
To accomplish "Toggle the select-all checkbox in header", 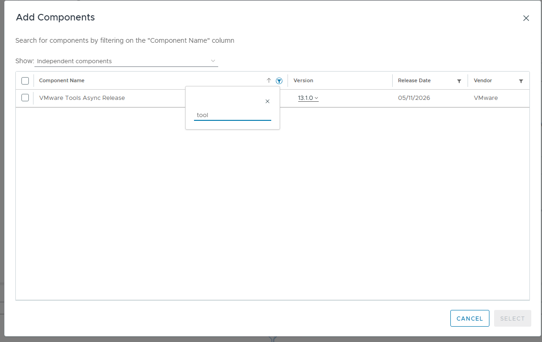I will [x=25, y=81].
